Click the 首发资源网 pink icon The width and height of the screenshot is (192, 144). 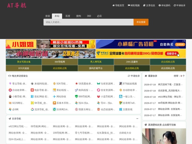click(99, 90)
